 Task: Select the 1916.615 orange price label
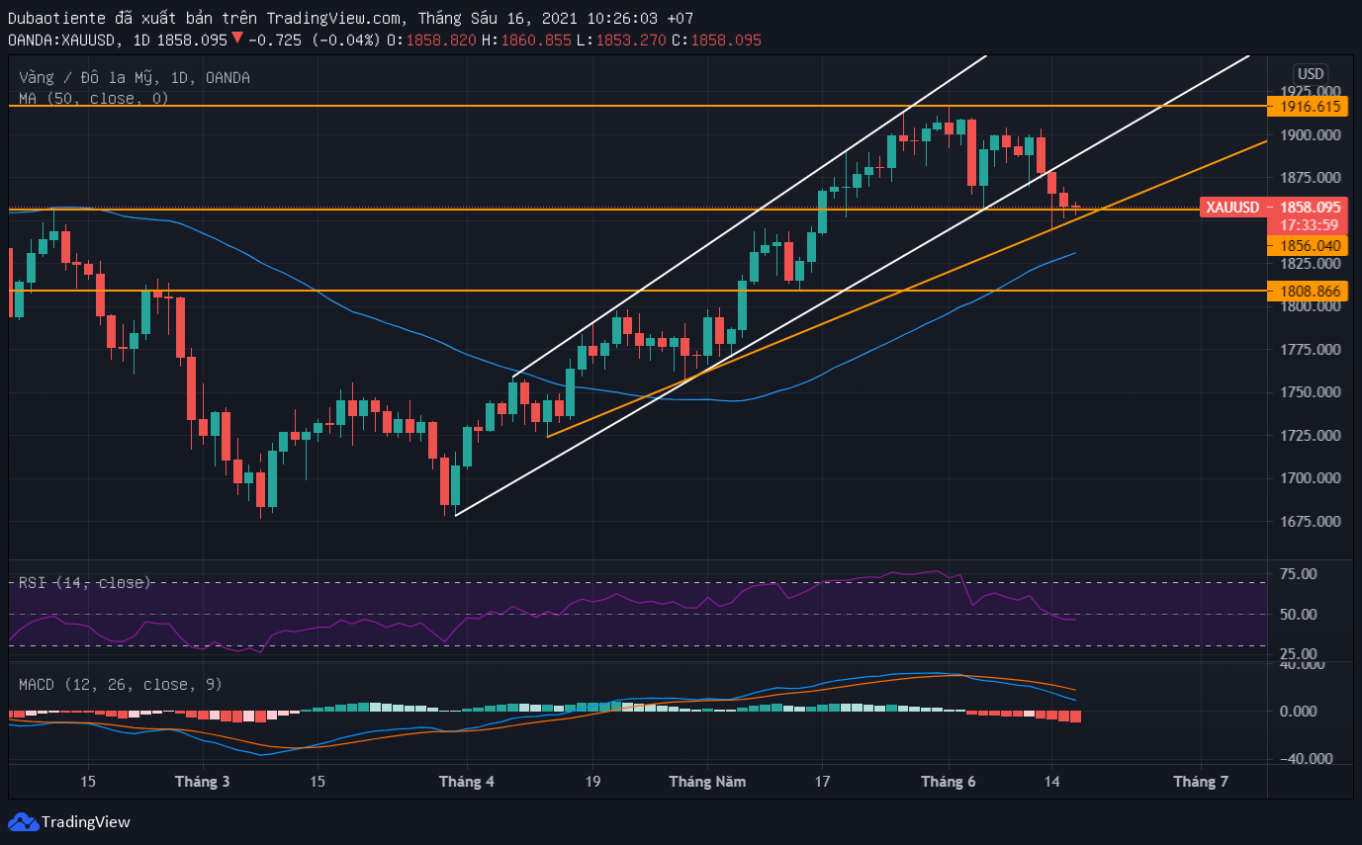1308,106
